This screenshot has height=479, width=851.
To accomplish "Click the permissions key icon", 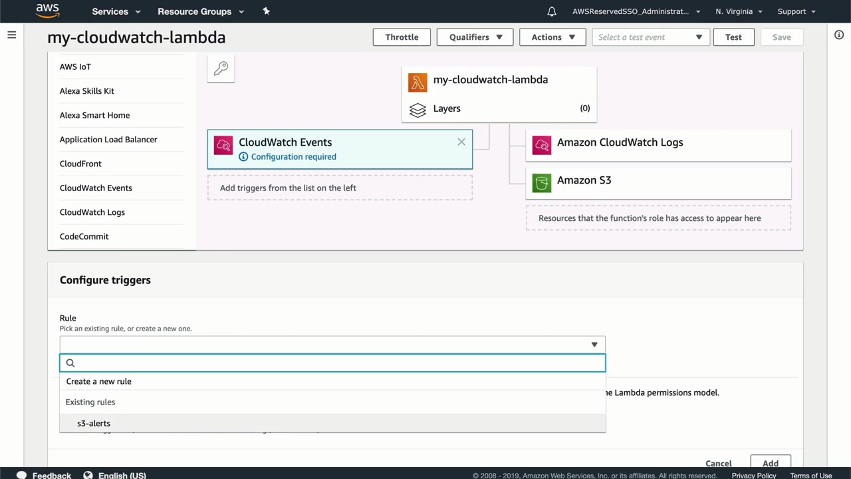I will tap(221, 69).
